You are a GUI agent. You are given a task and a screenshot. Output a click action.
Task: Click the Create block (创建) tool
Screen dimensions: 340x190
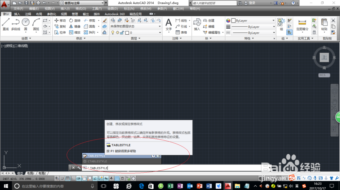(209, 20)
